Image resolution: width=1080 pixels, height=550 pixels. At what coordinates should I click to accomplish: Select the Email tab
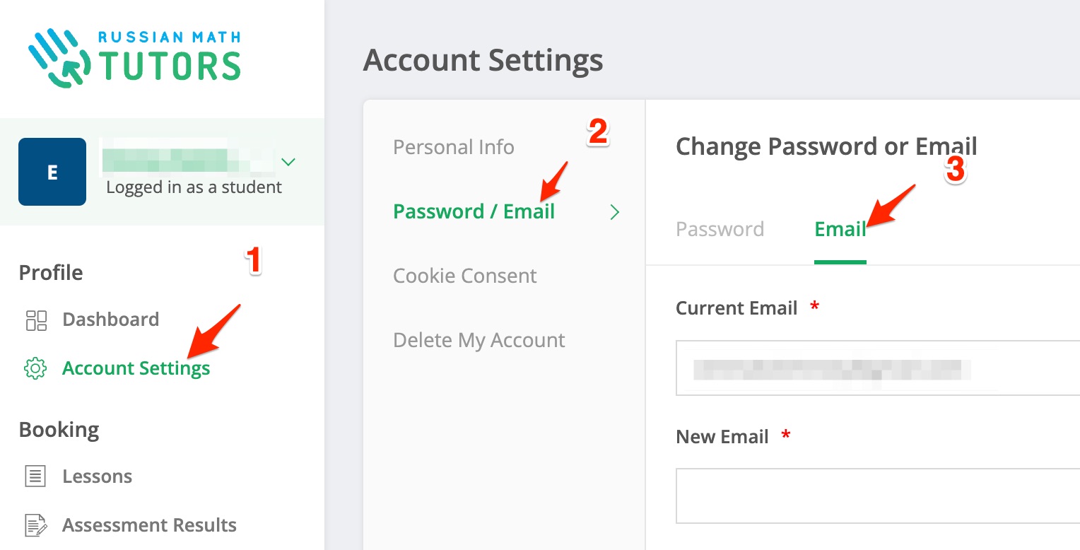840,229
